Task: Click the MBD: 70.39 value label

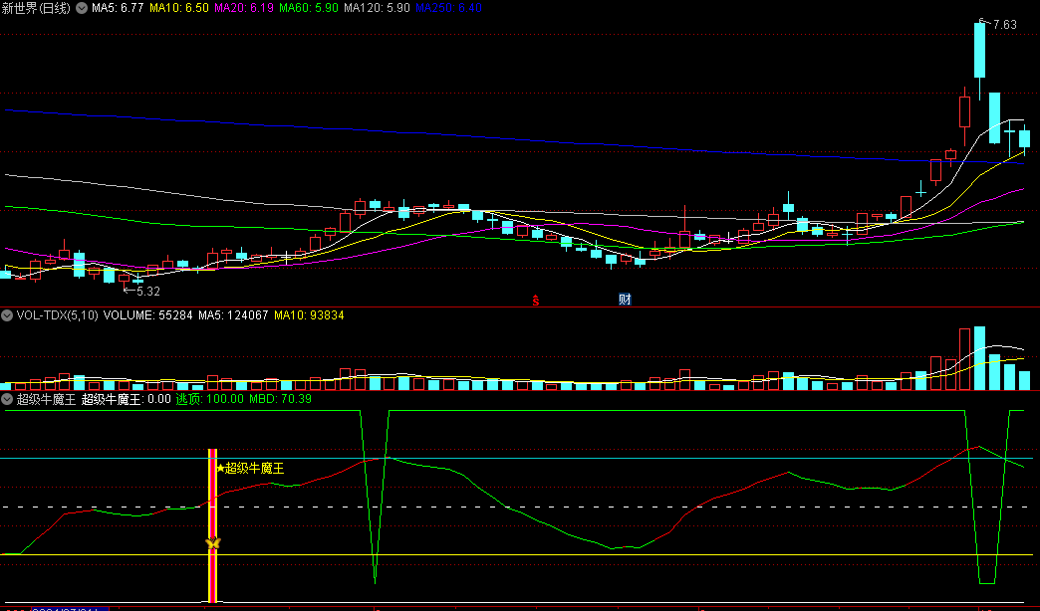Action: [281, 399]
